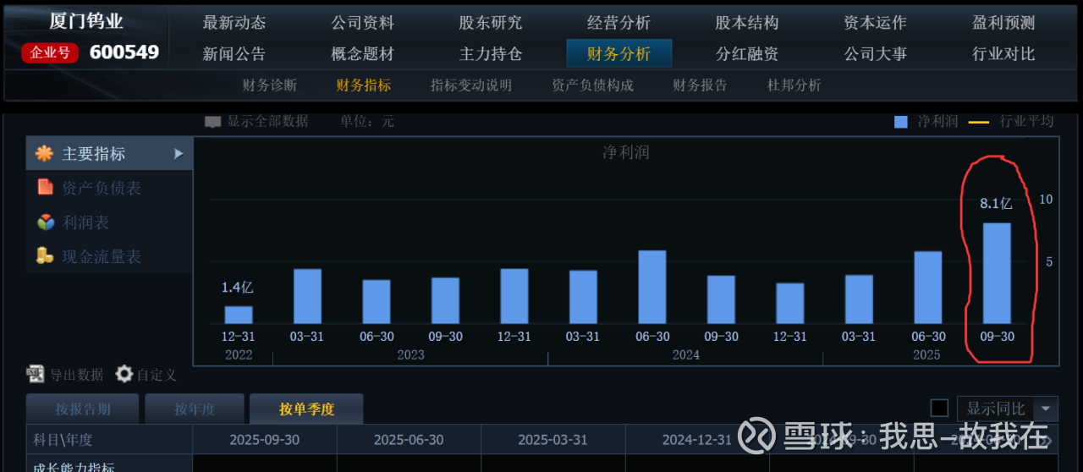The image size is (1083, 472).
Task: Click the 净利润 chart title
Action: pos(626,153)
